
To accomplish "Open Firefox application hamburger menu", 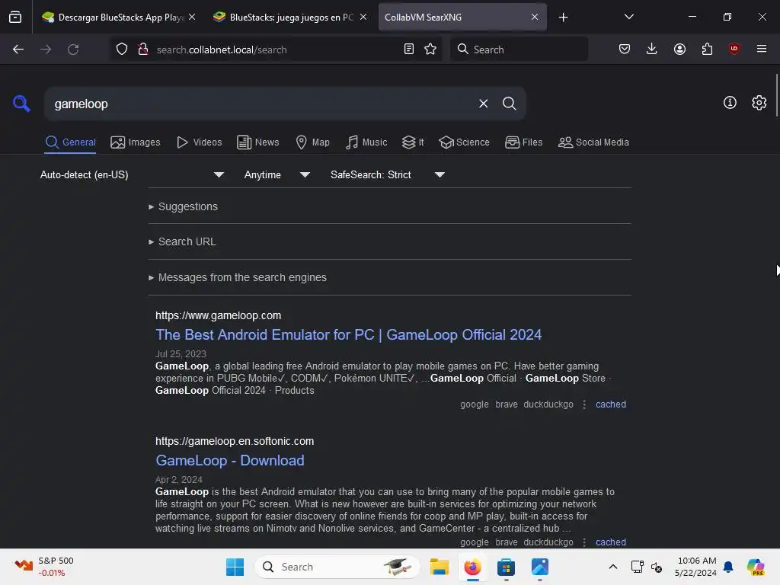I will click(x=762, y=50).
